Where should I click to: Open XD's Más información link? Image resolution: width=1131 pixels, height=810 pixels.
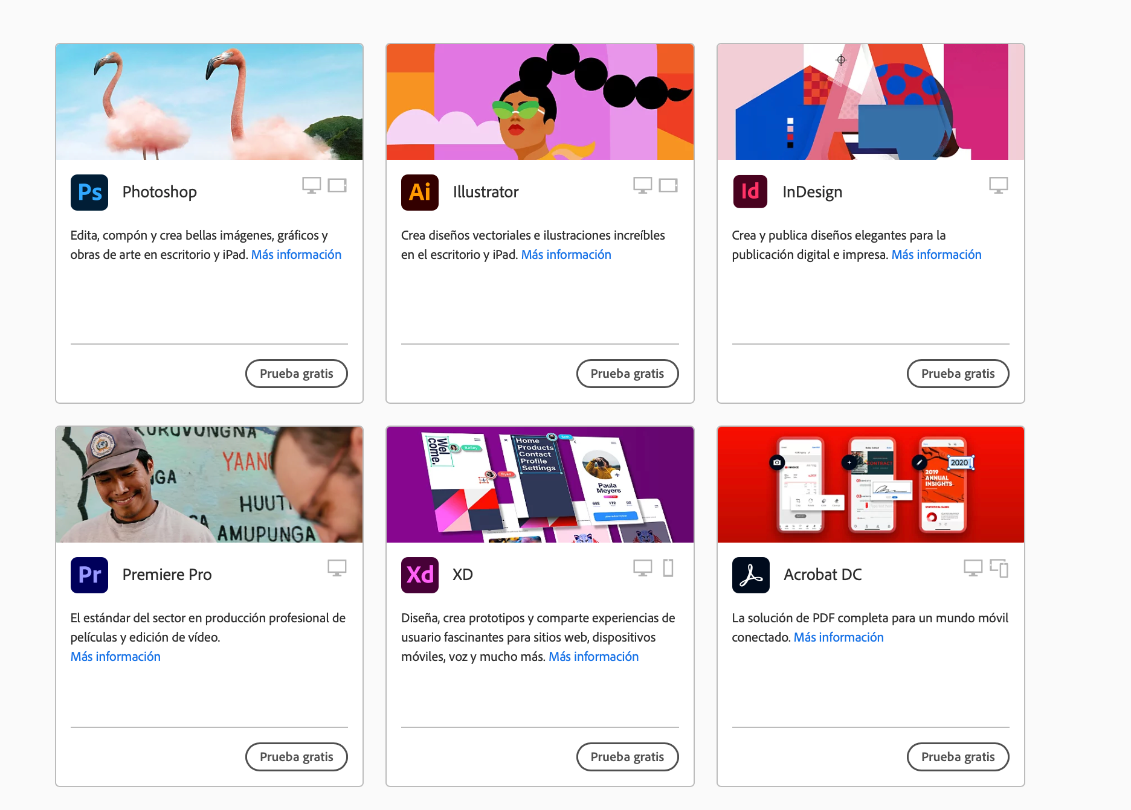pyautogui.click(x=593, y=657)
